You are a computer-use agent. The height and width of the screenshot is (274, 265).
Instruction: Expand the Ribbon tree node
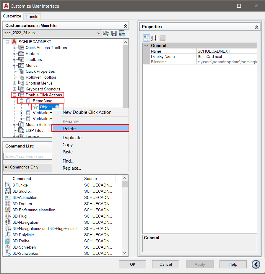pos(14,53)
